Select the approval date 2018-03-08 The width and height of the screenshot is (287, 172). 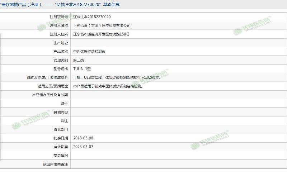point(83,138)
